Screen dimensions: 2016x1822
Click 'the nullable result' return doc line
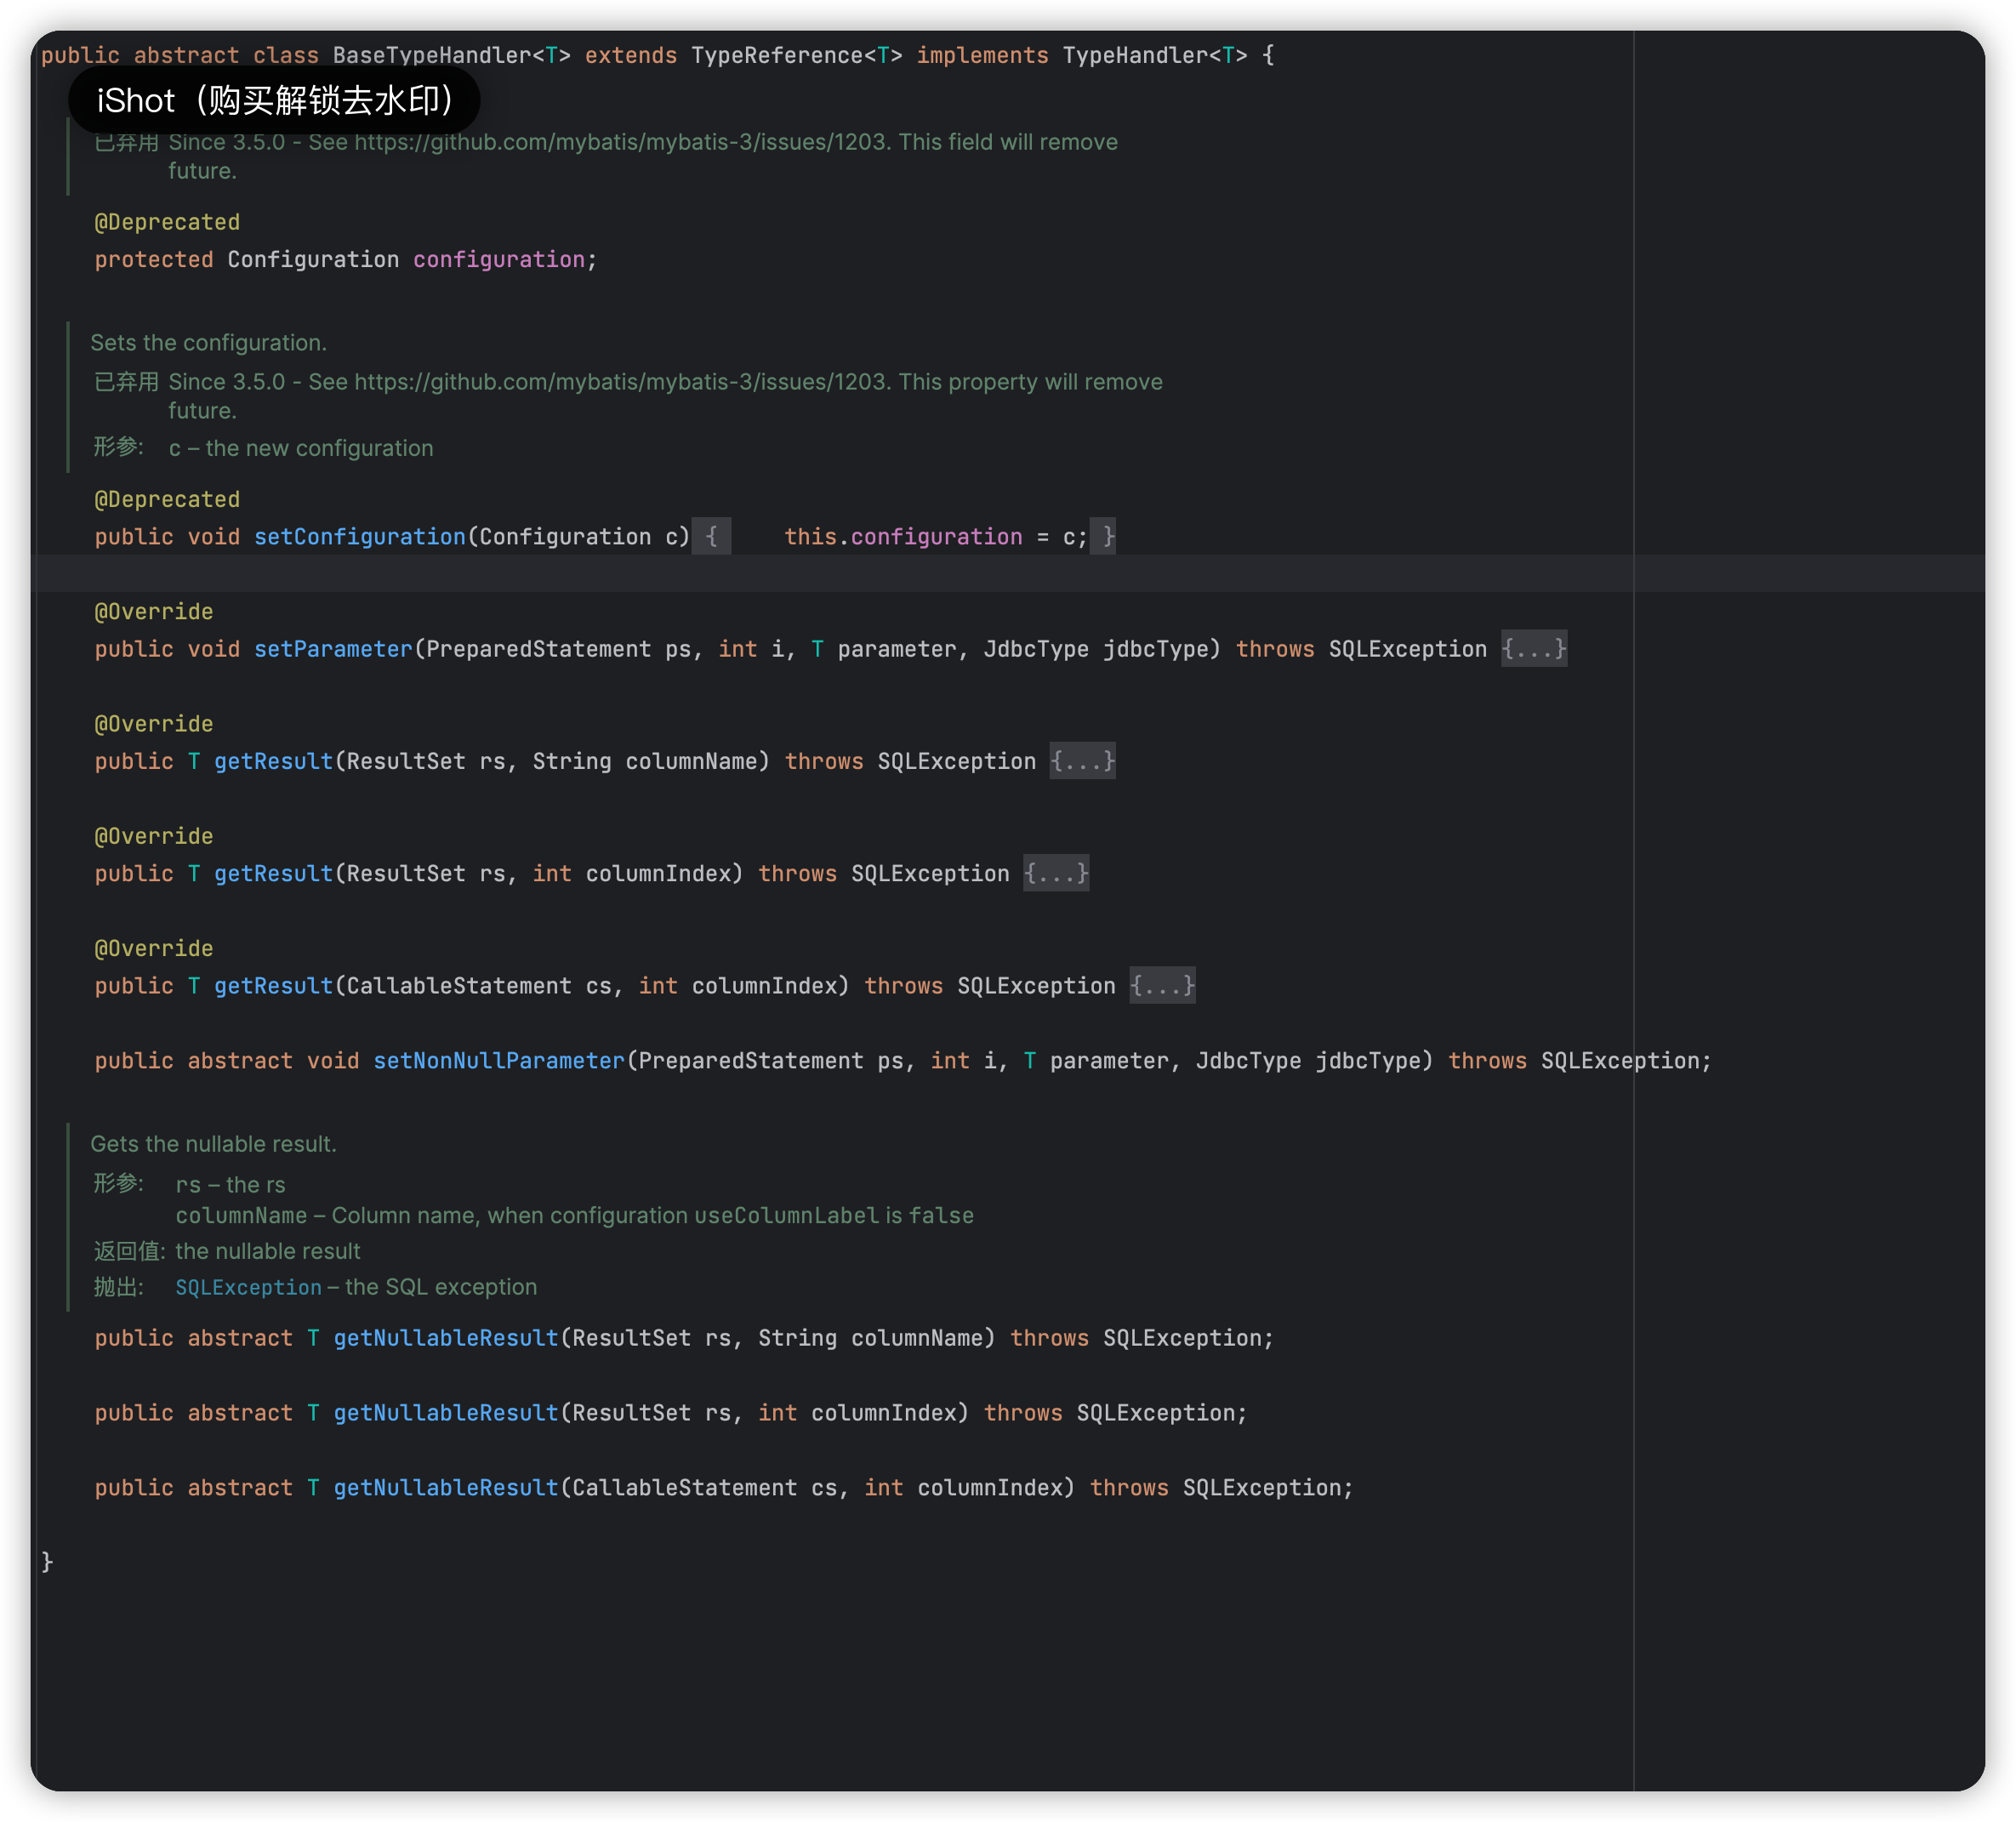point(268,1251)
